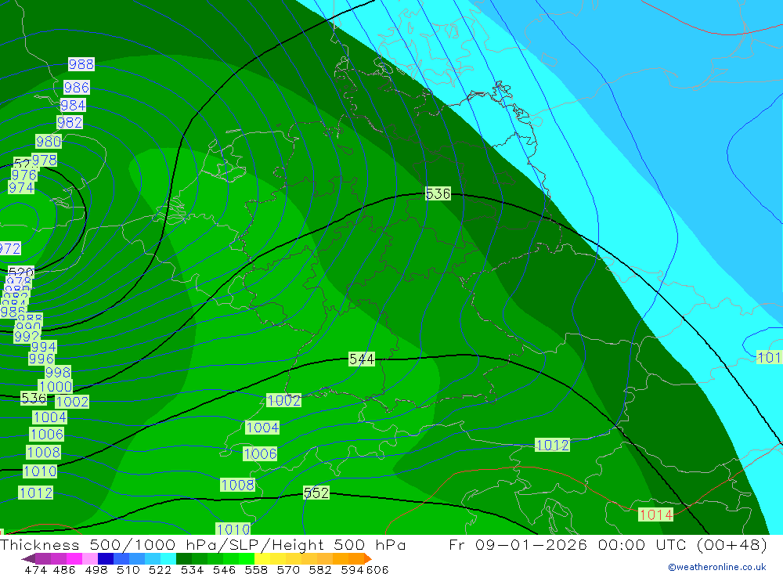This screenshot has height=574, width=783.
Task: Click the dark navy blue legend swatch
Action: point(106,558)
